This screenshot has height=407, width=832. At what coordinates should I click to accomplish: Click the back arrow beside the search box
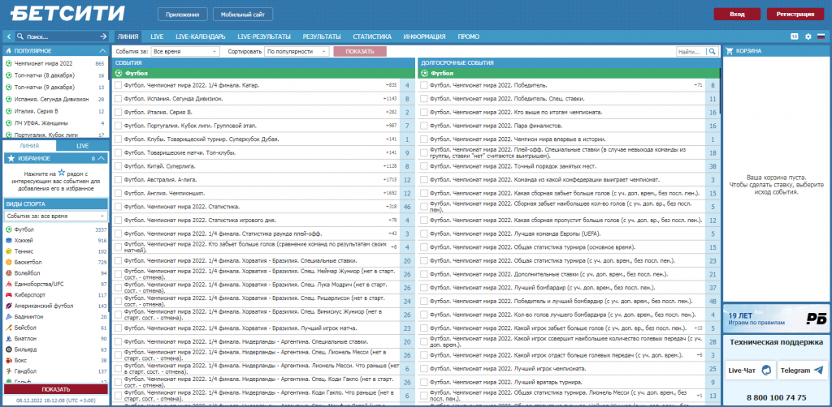tap(7, 36)
